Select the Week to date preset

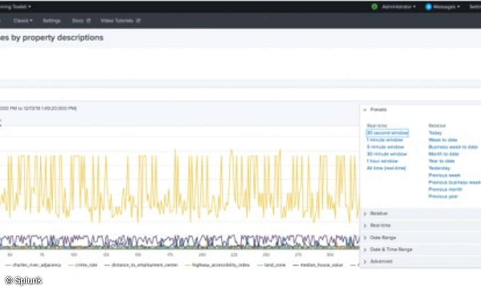443,140
